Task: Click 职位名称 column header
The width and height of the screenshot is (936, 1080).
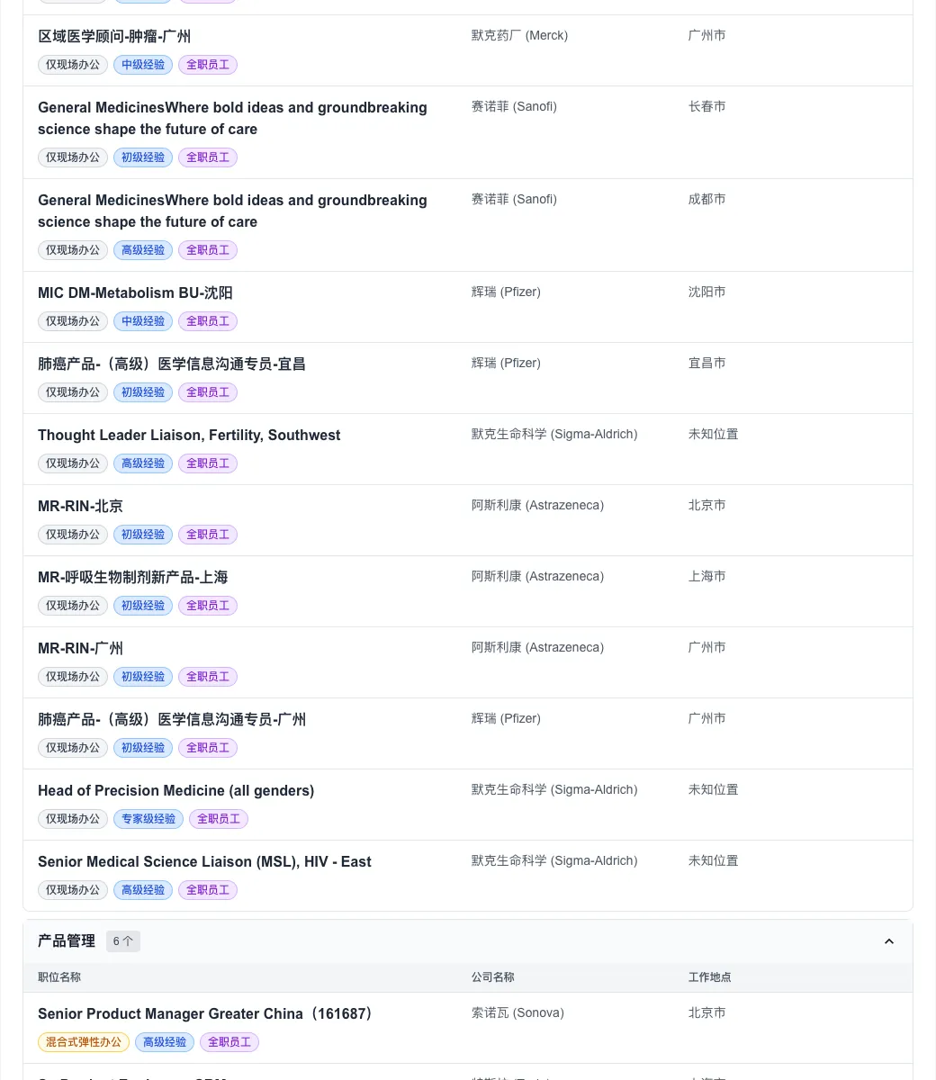Action: click(x=59, y=977)
